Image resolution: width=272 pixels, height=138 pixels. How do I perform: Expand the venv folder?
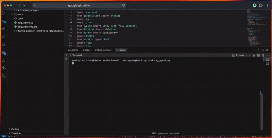coord(21,15)
